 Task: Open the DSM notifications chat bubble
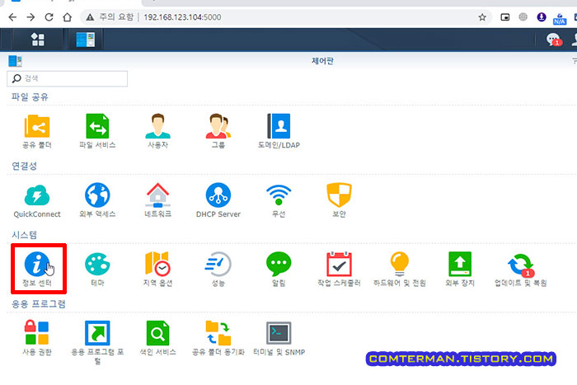(553, 39)
